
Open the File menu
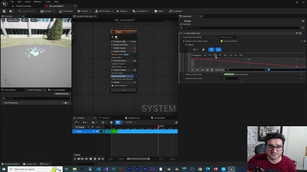[12, 1]
